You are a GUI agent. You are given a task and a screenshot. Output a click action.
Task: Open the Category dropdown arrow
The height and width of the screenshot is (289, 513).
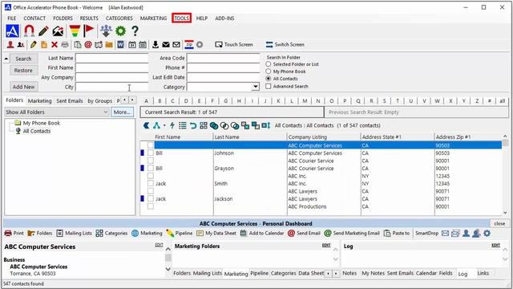tap(255, 87)
